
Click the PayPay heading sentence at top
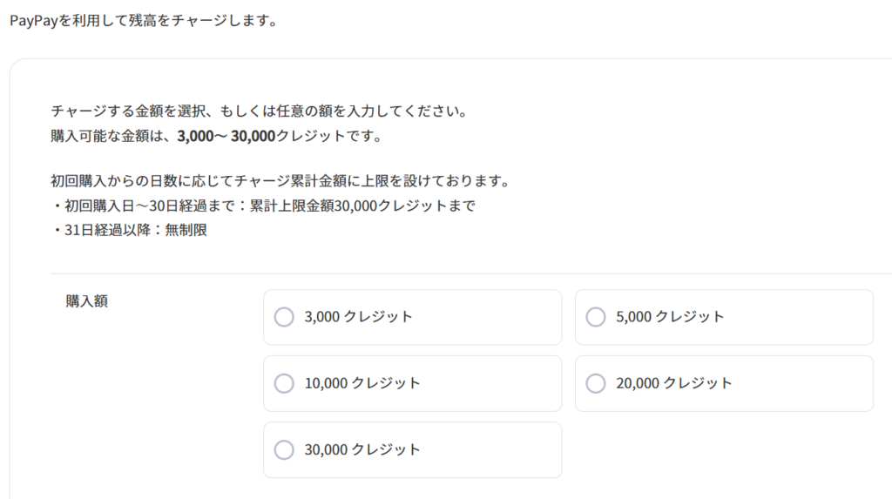(x=143, y=20)
